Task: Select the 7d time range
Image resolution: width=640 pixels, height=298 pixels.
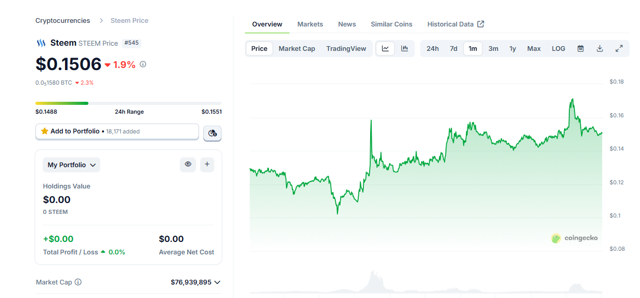Action: click(453, 48)
